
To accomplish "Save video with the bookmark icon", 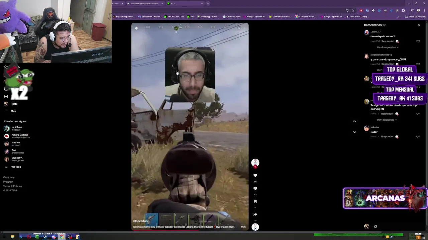I will point(255,201).
